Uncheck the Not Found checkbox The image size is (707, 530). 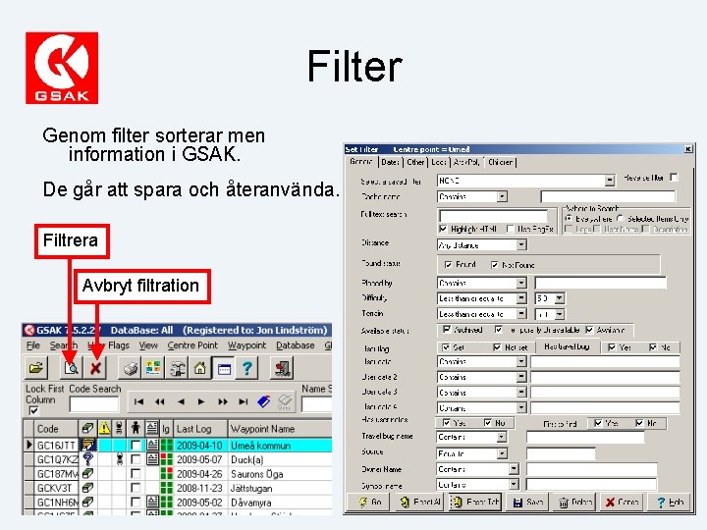[495, 265]
